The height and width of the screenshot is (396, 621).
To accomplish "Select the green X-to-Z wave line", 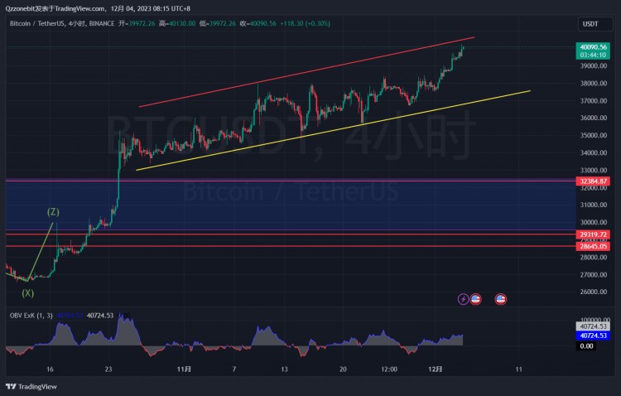I will pos(40,252).
